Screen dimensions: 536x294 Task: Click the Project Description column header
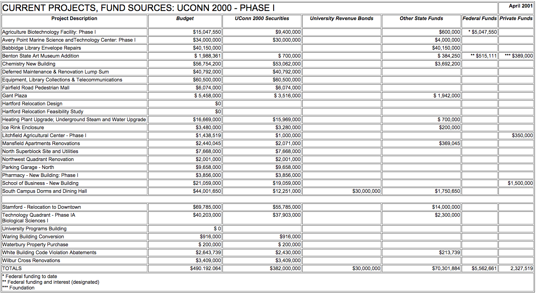74,19
